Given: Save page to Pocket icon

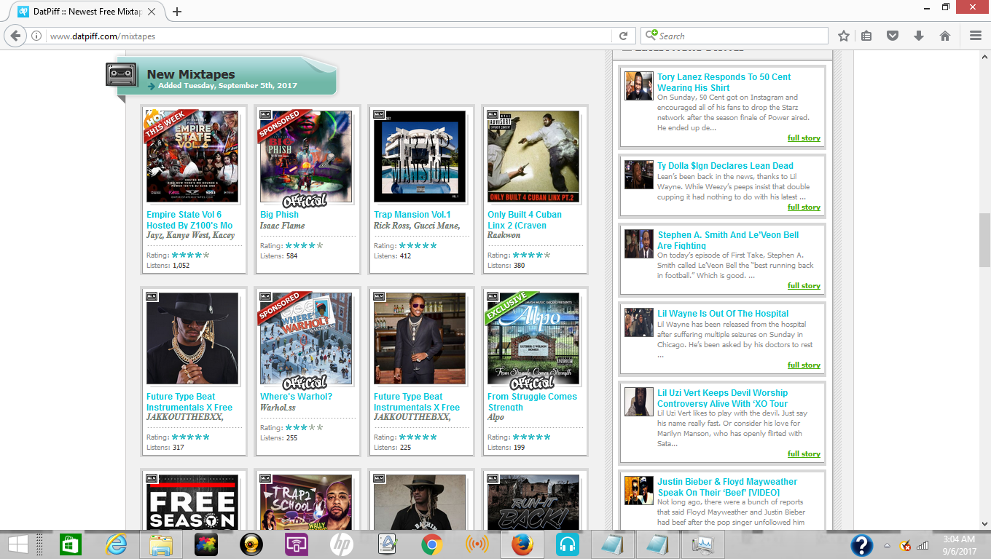Looking at the screenshot, I should [x=892, y=36].
